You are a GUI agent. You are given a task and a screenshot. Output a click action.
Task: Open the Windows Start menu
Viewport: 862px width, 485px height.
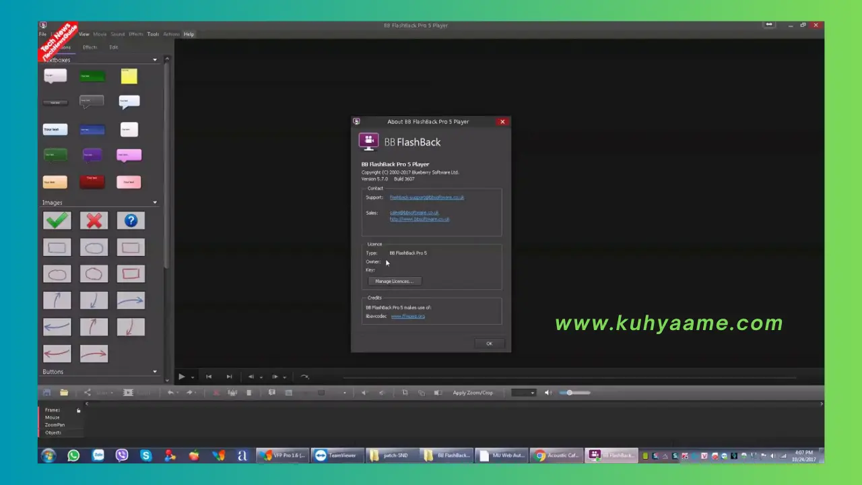pyautogui.click(x=48, y=455)
